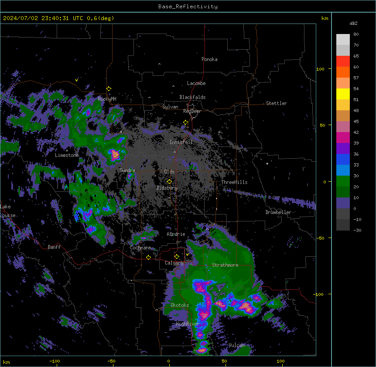Pick the bright yellow swatch between 54 and 51
This screenshot has height=367, width=376.
[x=343, y=94]
